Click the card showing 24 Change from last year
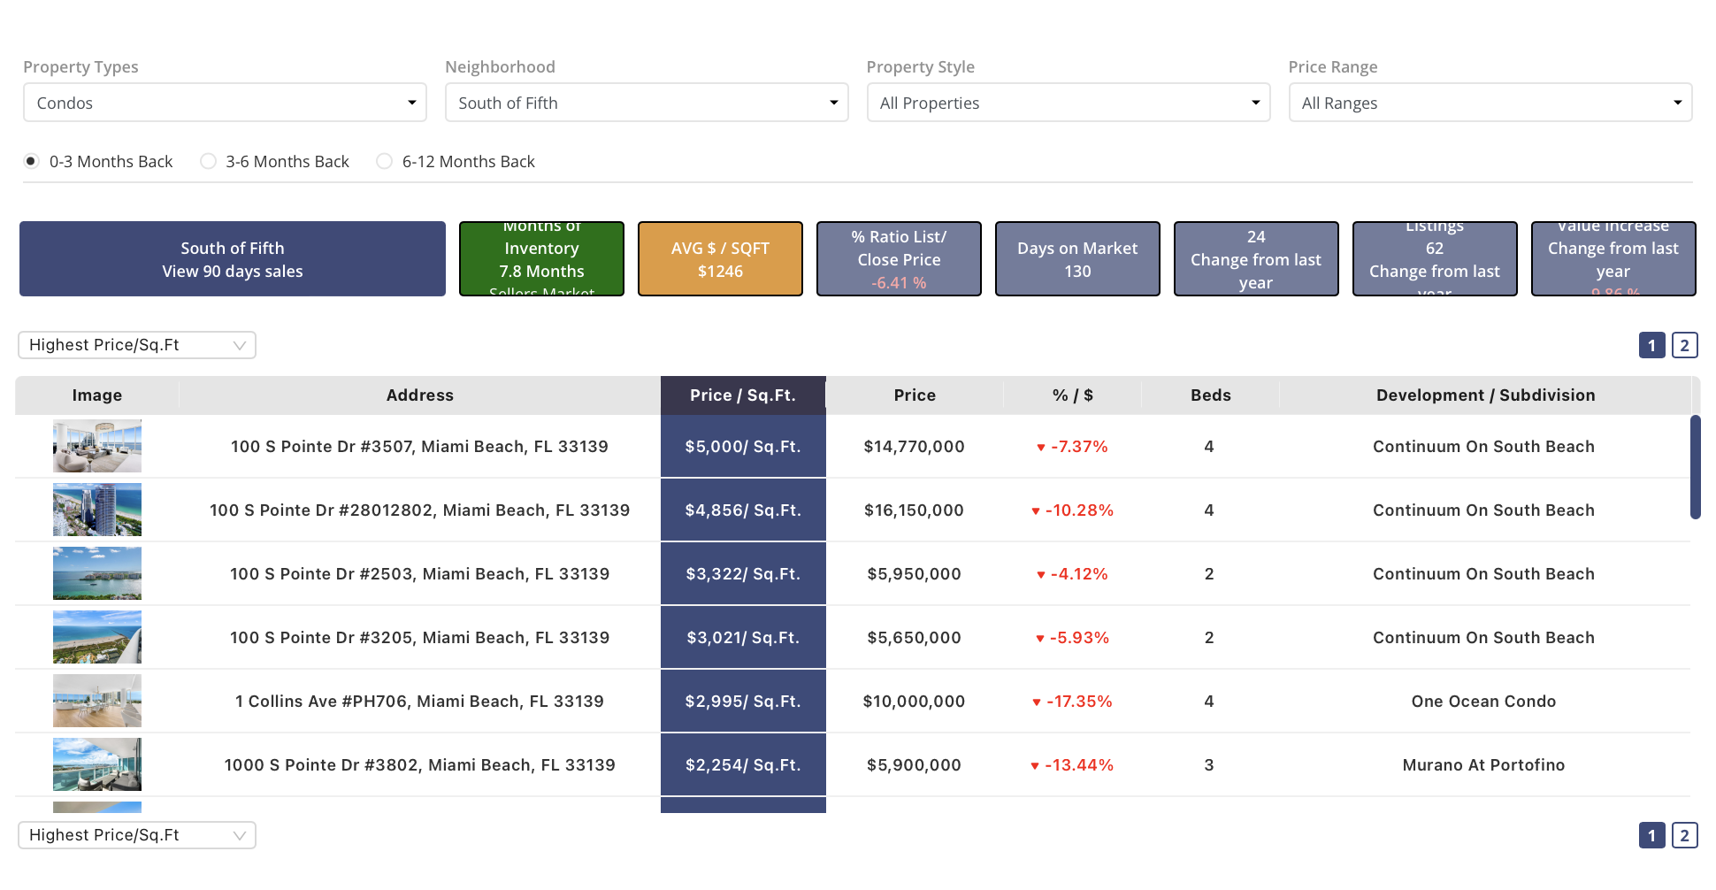The width and height of the screenshot is (1716, 890). (1256, 259)
